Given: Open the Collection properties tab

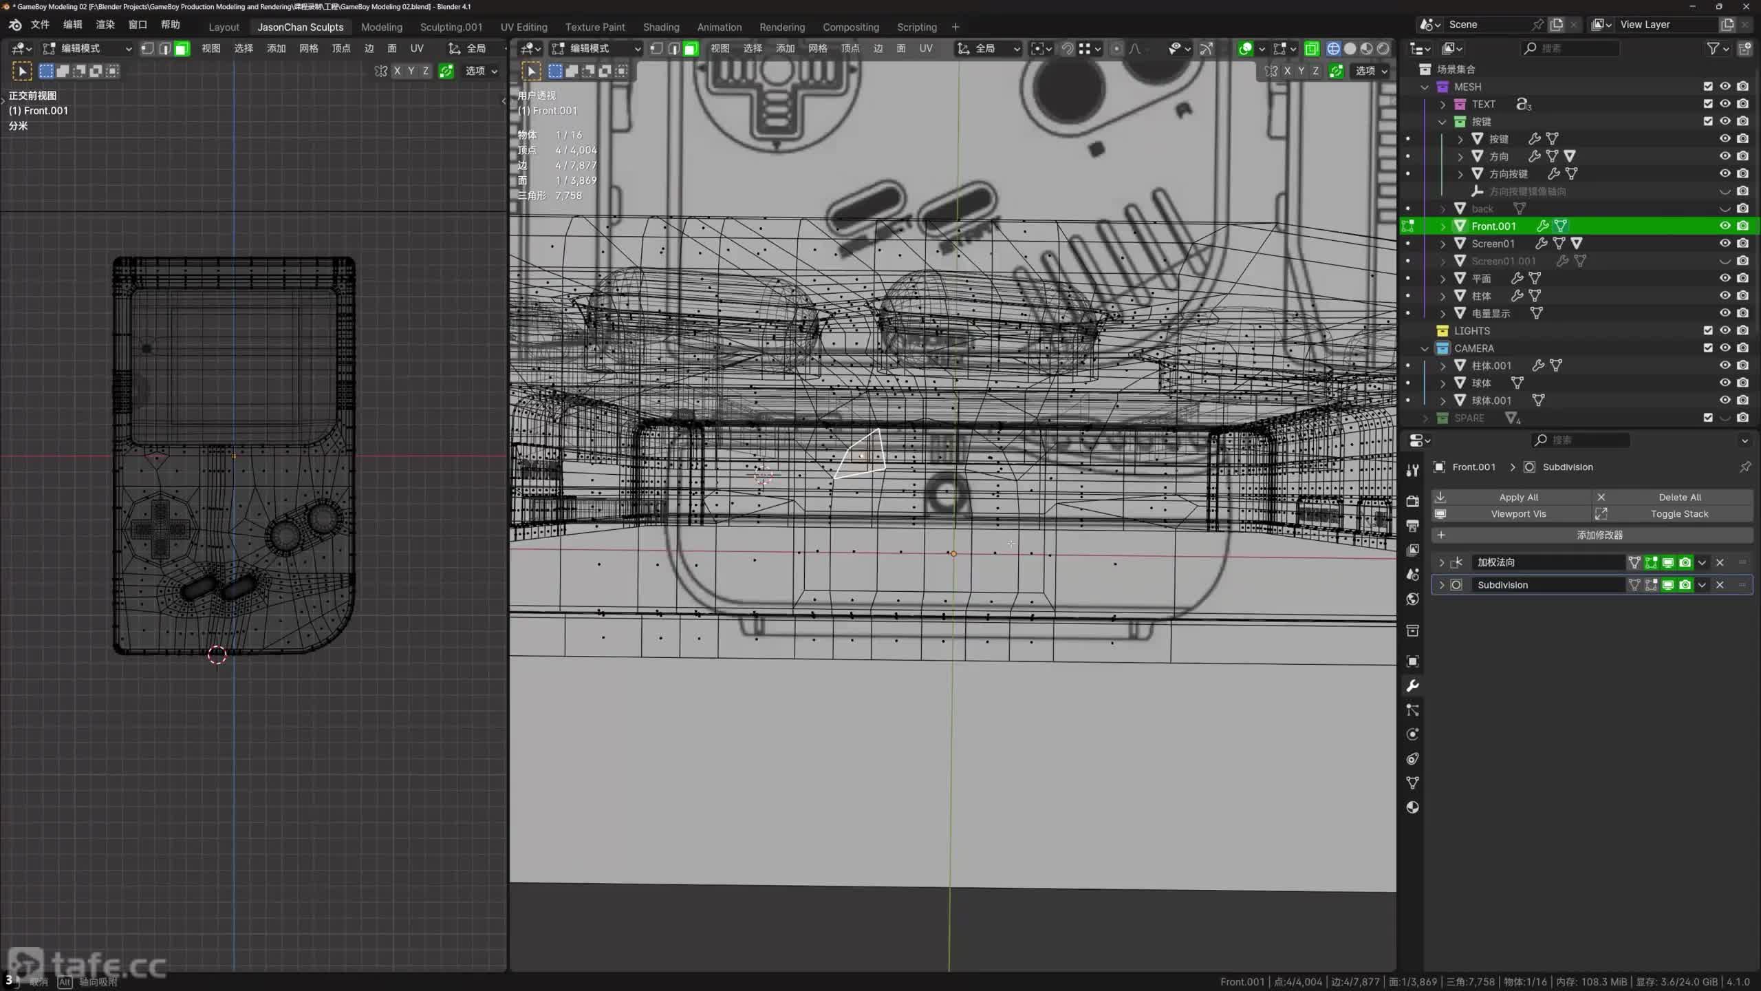Looking at the screenshot, I should pyautogui.click(x=1412, y=630).
